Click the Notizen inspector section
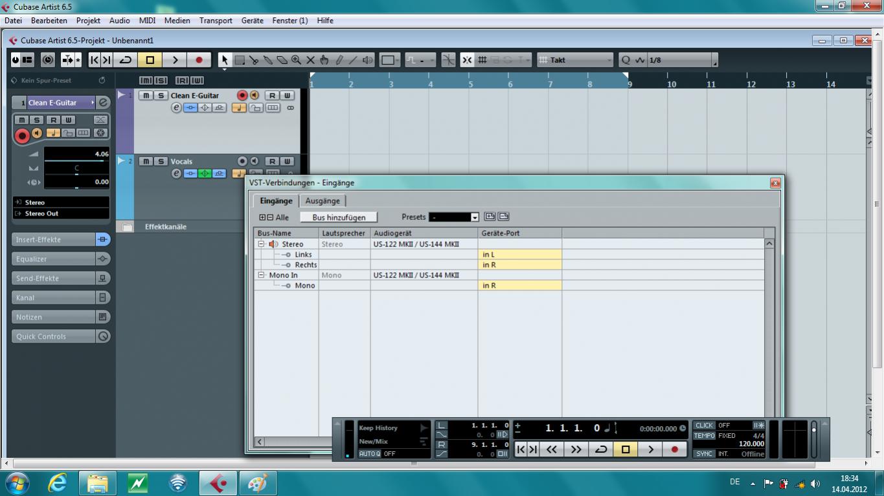 (x=61, y=317)
